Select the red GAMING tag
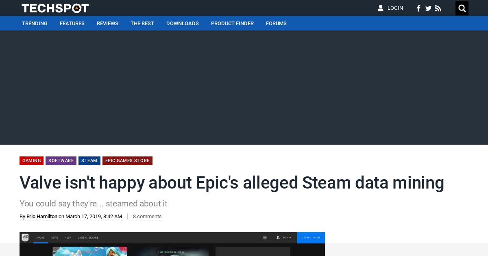The width and height of the screenshot is (488, 256). pyautogui.click(x=31, y=161)
